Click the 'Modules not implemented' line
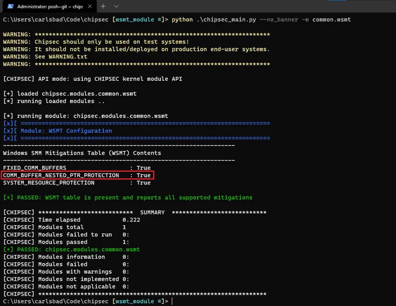The image size is (396, 306). [x=66, y=279]
